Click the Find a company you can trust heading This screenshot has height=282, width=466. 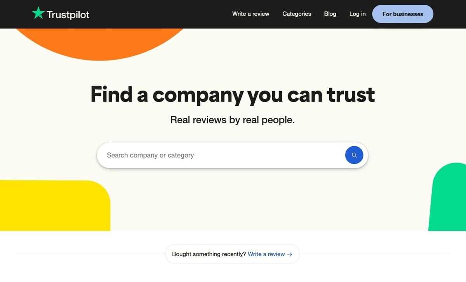pos(233,95)
